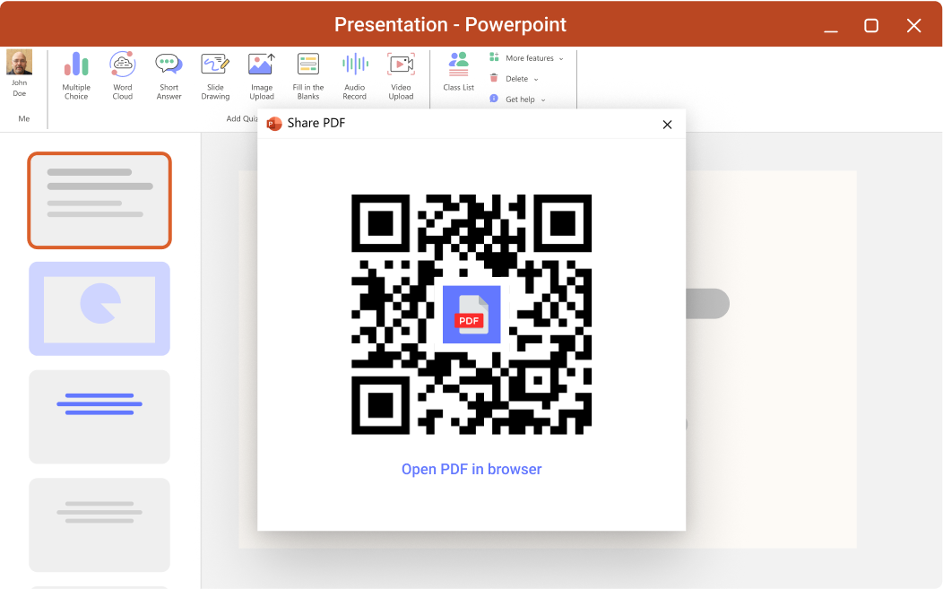
Task: Maximize the Presentation window
Action: [871, 25]
